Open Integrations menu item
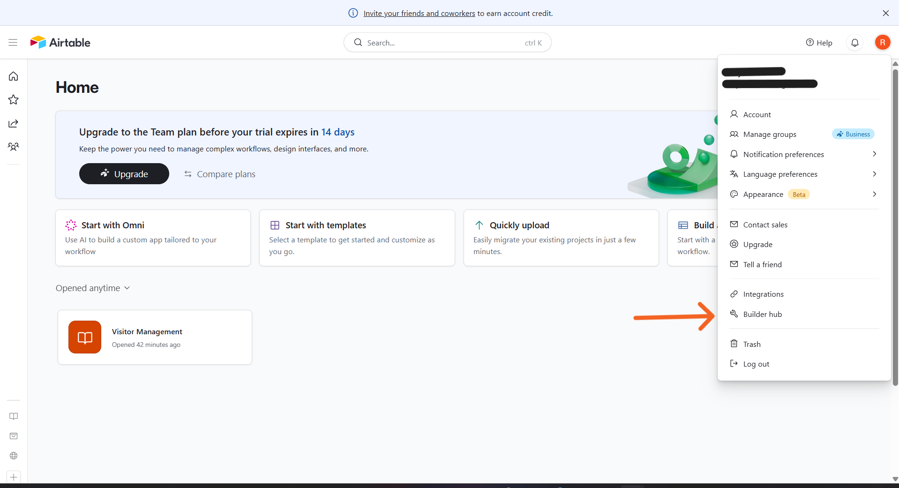 pos(804,294)
